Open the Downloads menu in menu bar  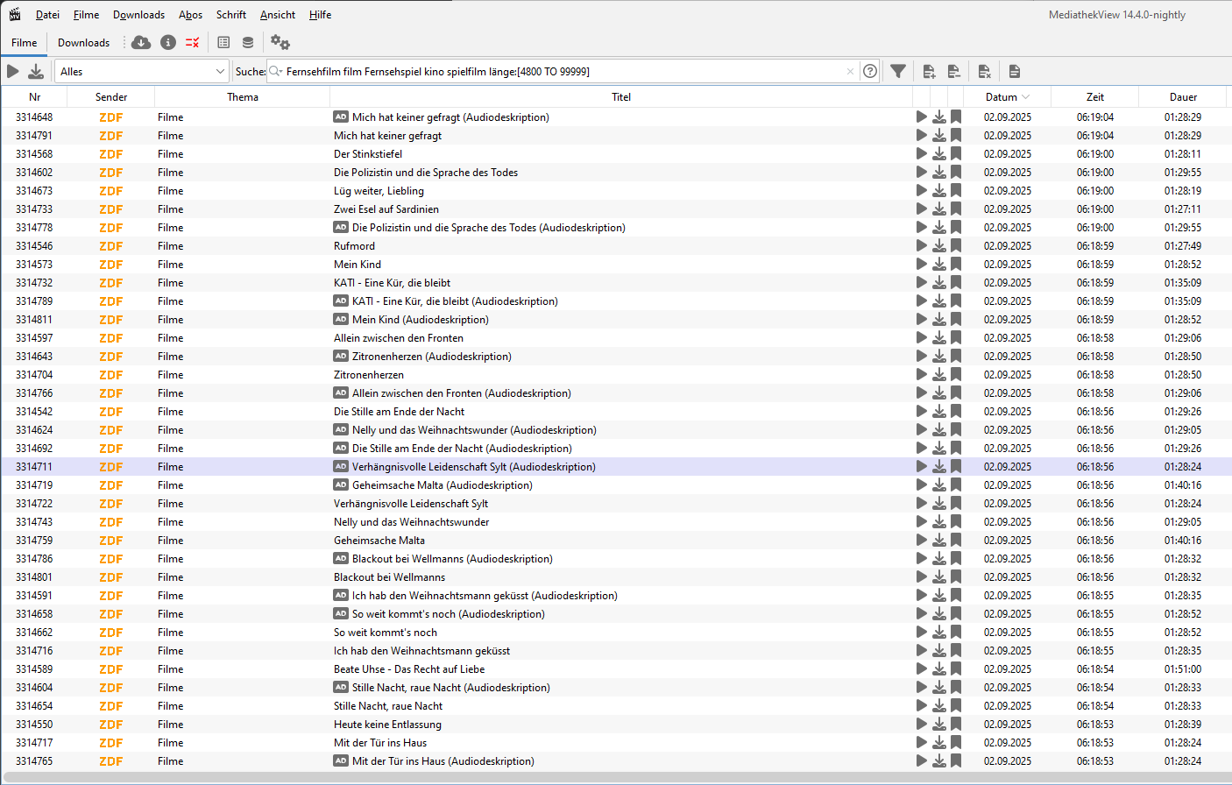[138, 15]
